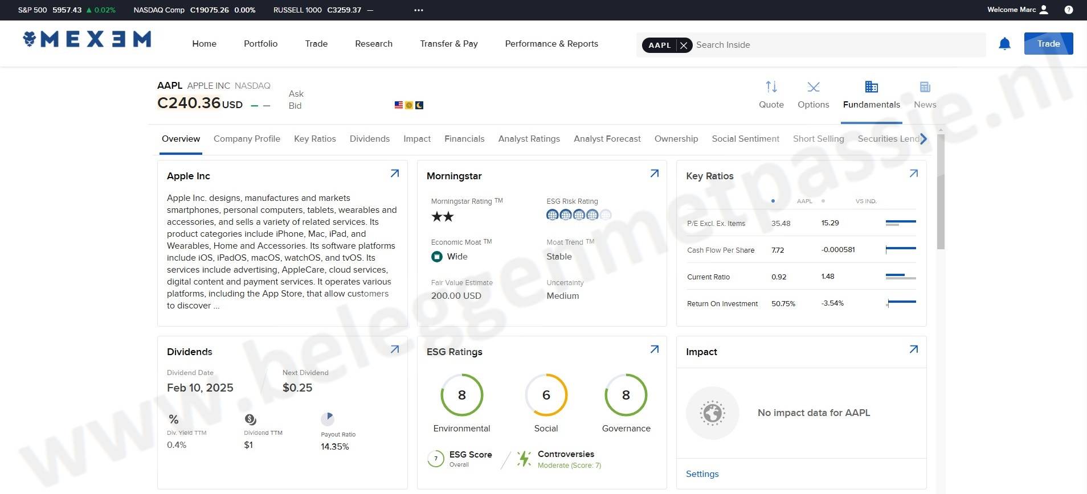The height and width of the screenshot is (494, 1087).
Task: Click the notifications bell icon
Action: coord(1004,44)
